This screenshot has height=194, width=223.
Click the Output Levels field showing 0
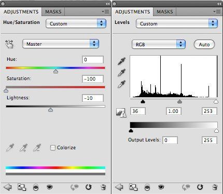[170, 140]
